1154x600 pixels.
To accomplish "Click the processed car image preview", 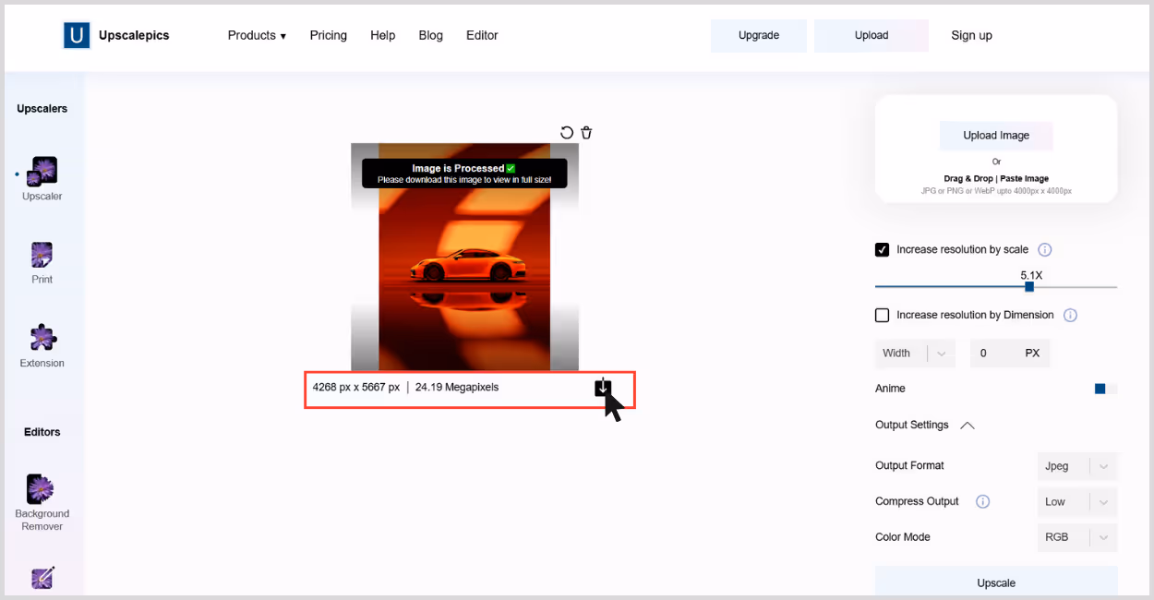I will pyautogui.click(x=464, y=257).
